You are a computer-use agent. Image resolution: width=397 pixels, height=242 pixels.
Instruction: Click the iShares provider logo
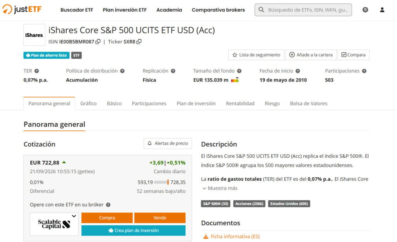34,35
